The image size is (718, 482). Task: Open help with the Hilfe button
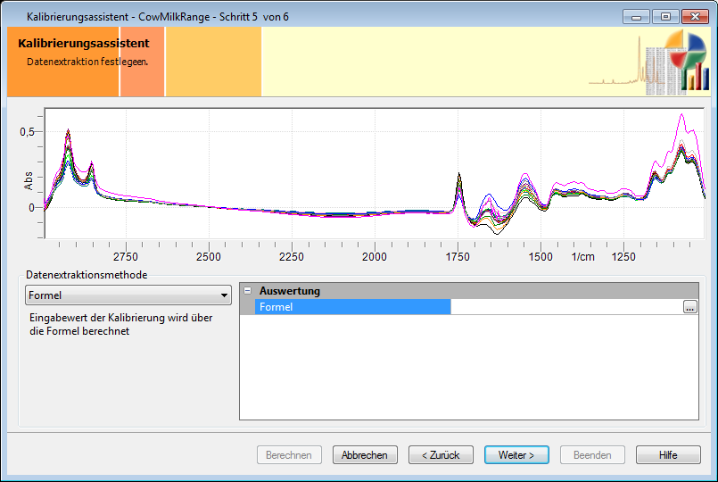pyautogui.click(x=668, y=455)
